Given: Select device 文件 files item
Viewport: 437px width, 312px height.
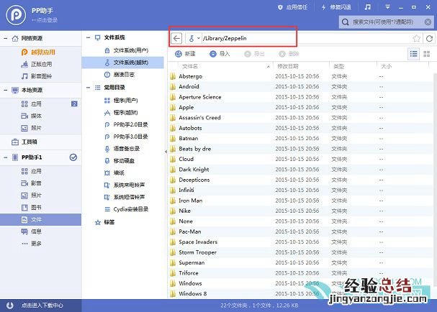Looking at the screenshot, I should point(41,219).
